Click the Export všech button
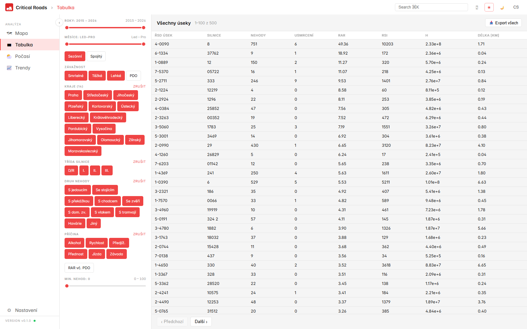This screenshot has width=527, height=329. [x=503, y=23]
